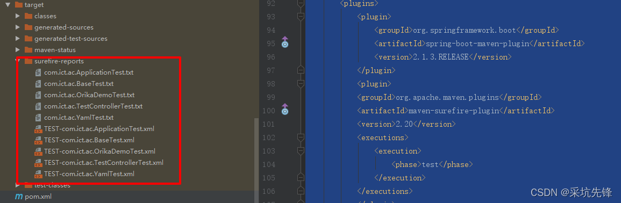The width and height of the screenshot is (621, 203).
Task: Click gutter marker icon on line 95
Action: point(285,42)
